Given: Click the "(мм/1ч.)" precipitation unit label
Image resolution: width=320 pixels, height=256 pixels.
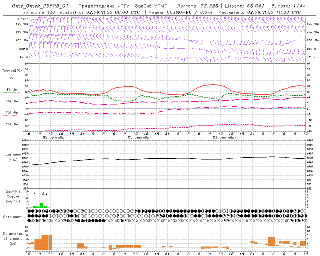Looking at the screenshot, I should [13, 201].
